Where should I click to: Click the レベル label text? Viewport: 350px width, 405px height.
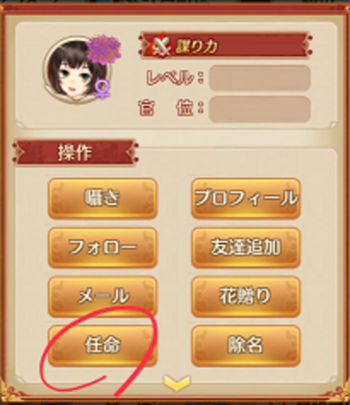(170, 78)
